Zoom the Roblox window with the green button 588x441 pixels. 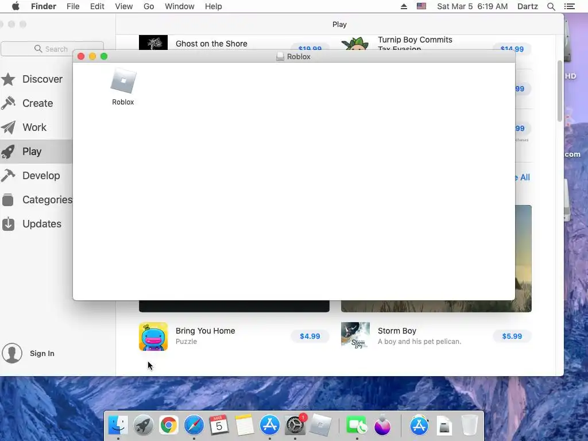coord(104,56)
